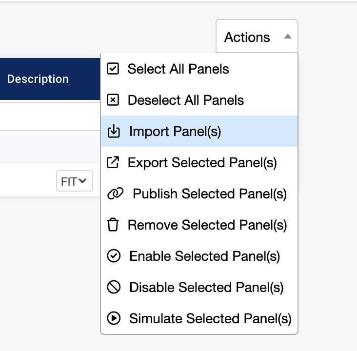This screenshot has height=351, width=357.
Task: Choose "Deselect All Panels" menu entry text
Action: click(185, 100)
